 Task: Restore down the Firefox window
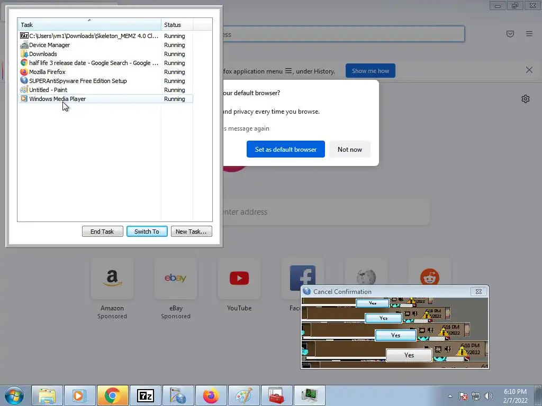pos(515,5)
